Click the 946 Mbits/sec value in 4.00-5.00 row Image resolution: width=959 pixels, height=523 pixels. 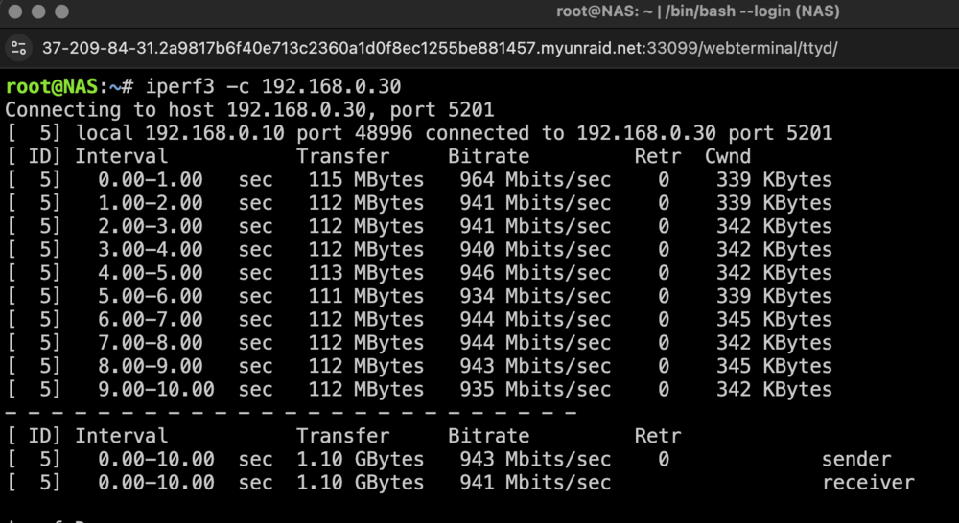pyautogui.click(x=535, y=272)
